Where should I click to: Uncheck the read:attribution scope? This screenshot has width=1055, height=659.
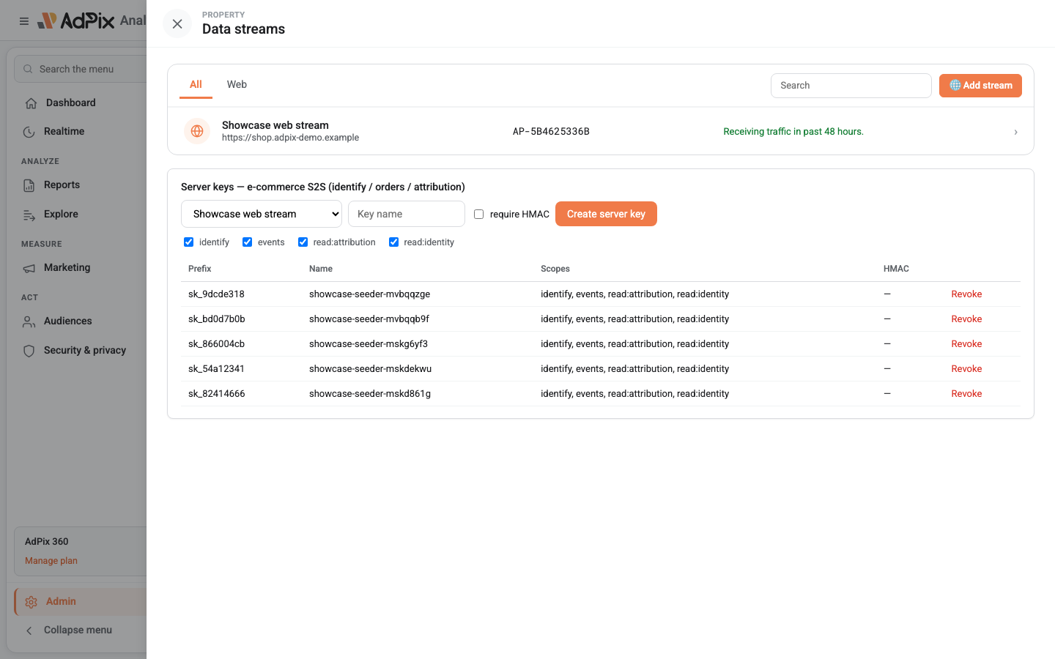[303, 242]
